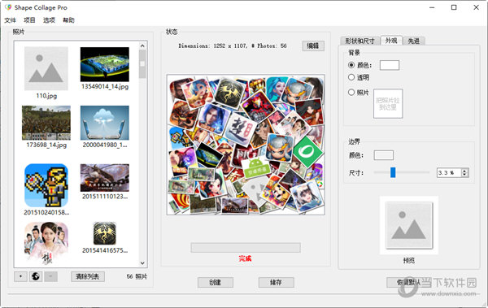Select the 201511110123 thumbnail
The image size is (488, 308).
105,178
